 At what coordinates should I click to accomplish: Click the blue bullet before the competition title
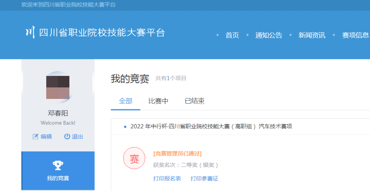(125, 127)
